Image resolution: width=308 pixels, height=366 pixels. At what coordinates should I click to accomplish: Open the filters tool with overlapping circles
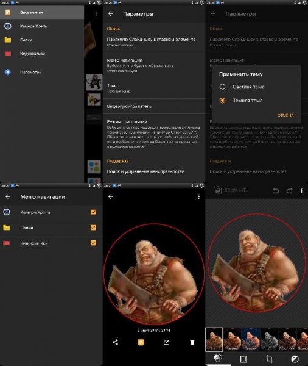(218, 358)
